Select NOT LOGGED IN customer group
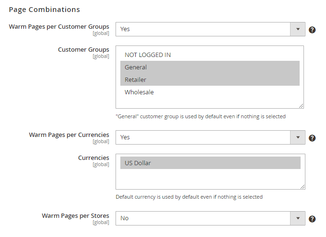 [x=148, y=55]
